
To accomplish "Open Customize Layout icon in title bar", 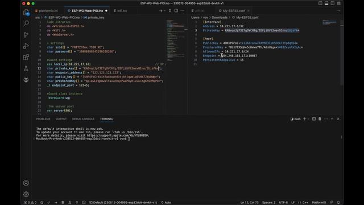I will (339, 3).
